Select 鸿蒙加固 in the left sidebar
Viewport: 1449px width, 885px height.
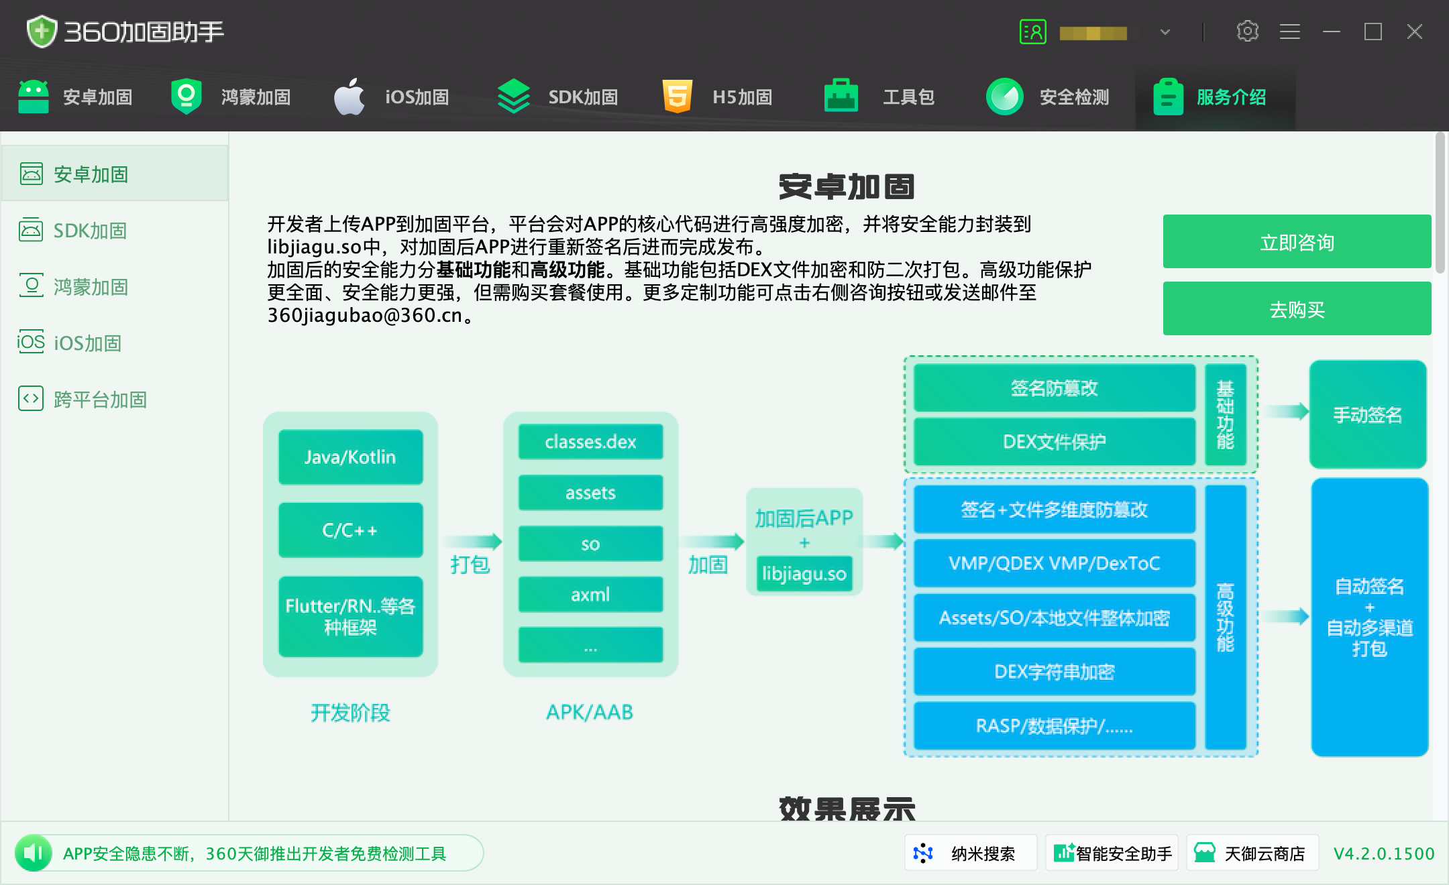tap(91, 287)
